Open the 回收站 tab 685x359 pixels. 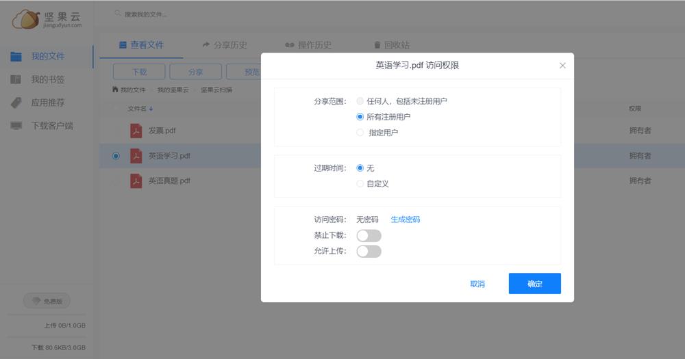click(x=392, y=45)
